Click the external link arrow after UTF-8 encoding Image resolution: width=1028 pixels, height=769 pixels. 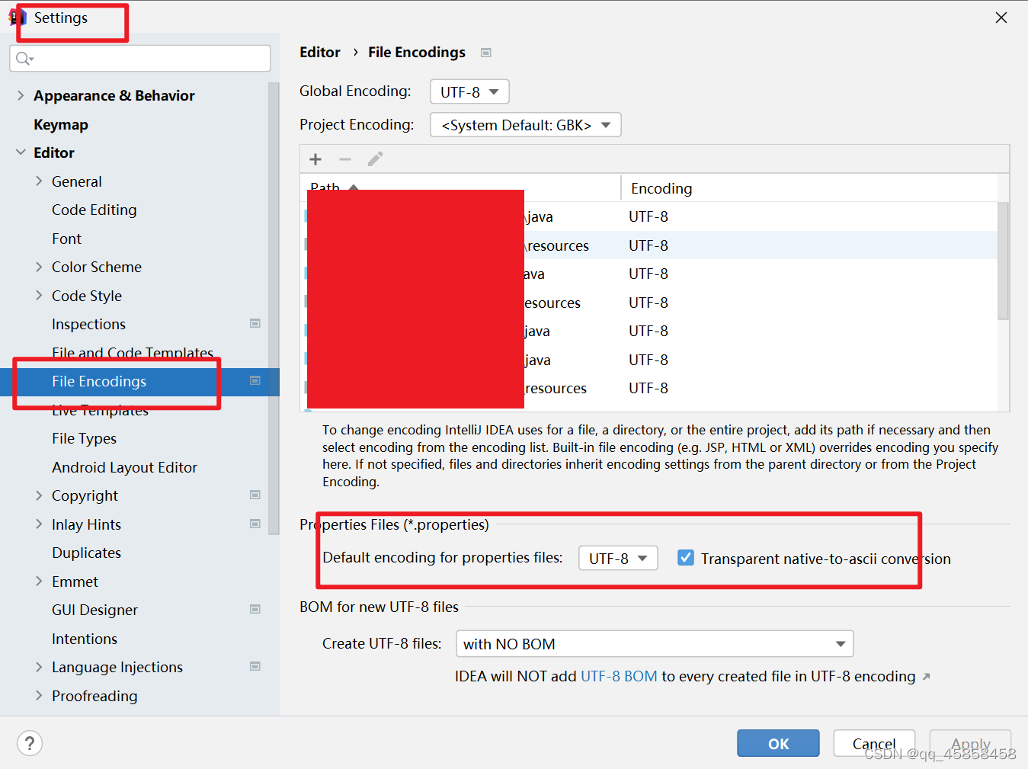[x=926, y=677]
